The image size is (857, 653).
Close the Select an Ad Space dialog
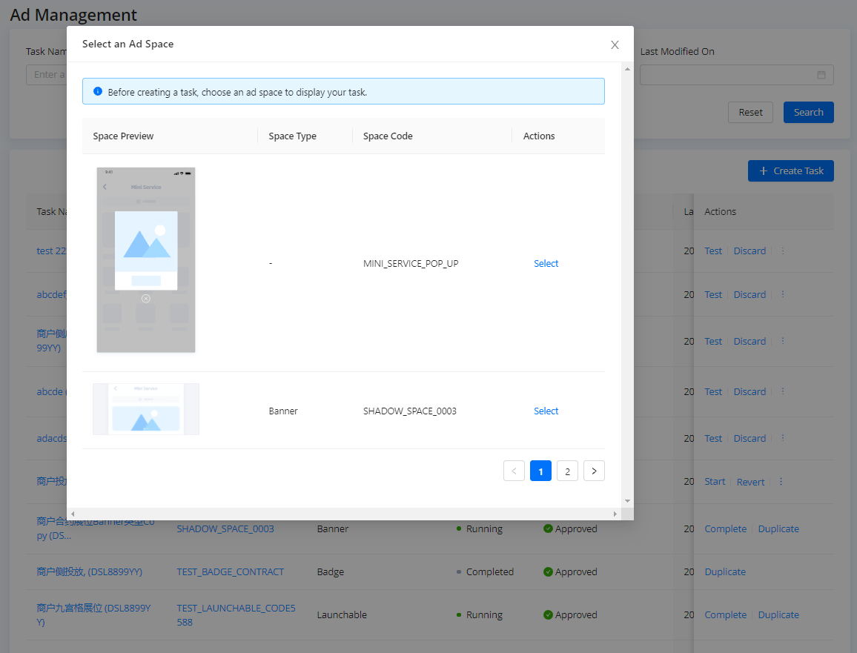coord(615,44)
